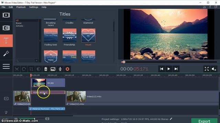Skip to the next frame

176,69
